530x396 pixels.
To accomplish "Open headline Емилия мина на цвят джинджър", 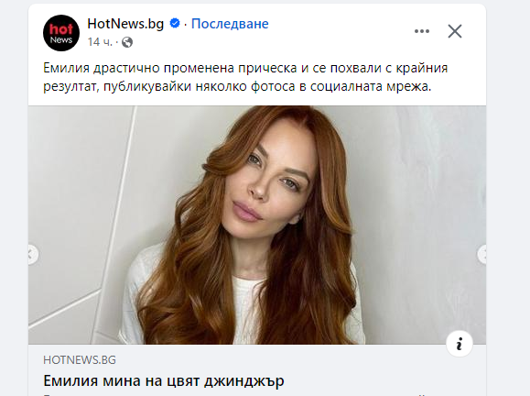I will pyautogui.click(x=164, y=380).
